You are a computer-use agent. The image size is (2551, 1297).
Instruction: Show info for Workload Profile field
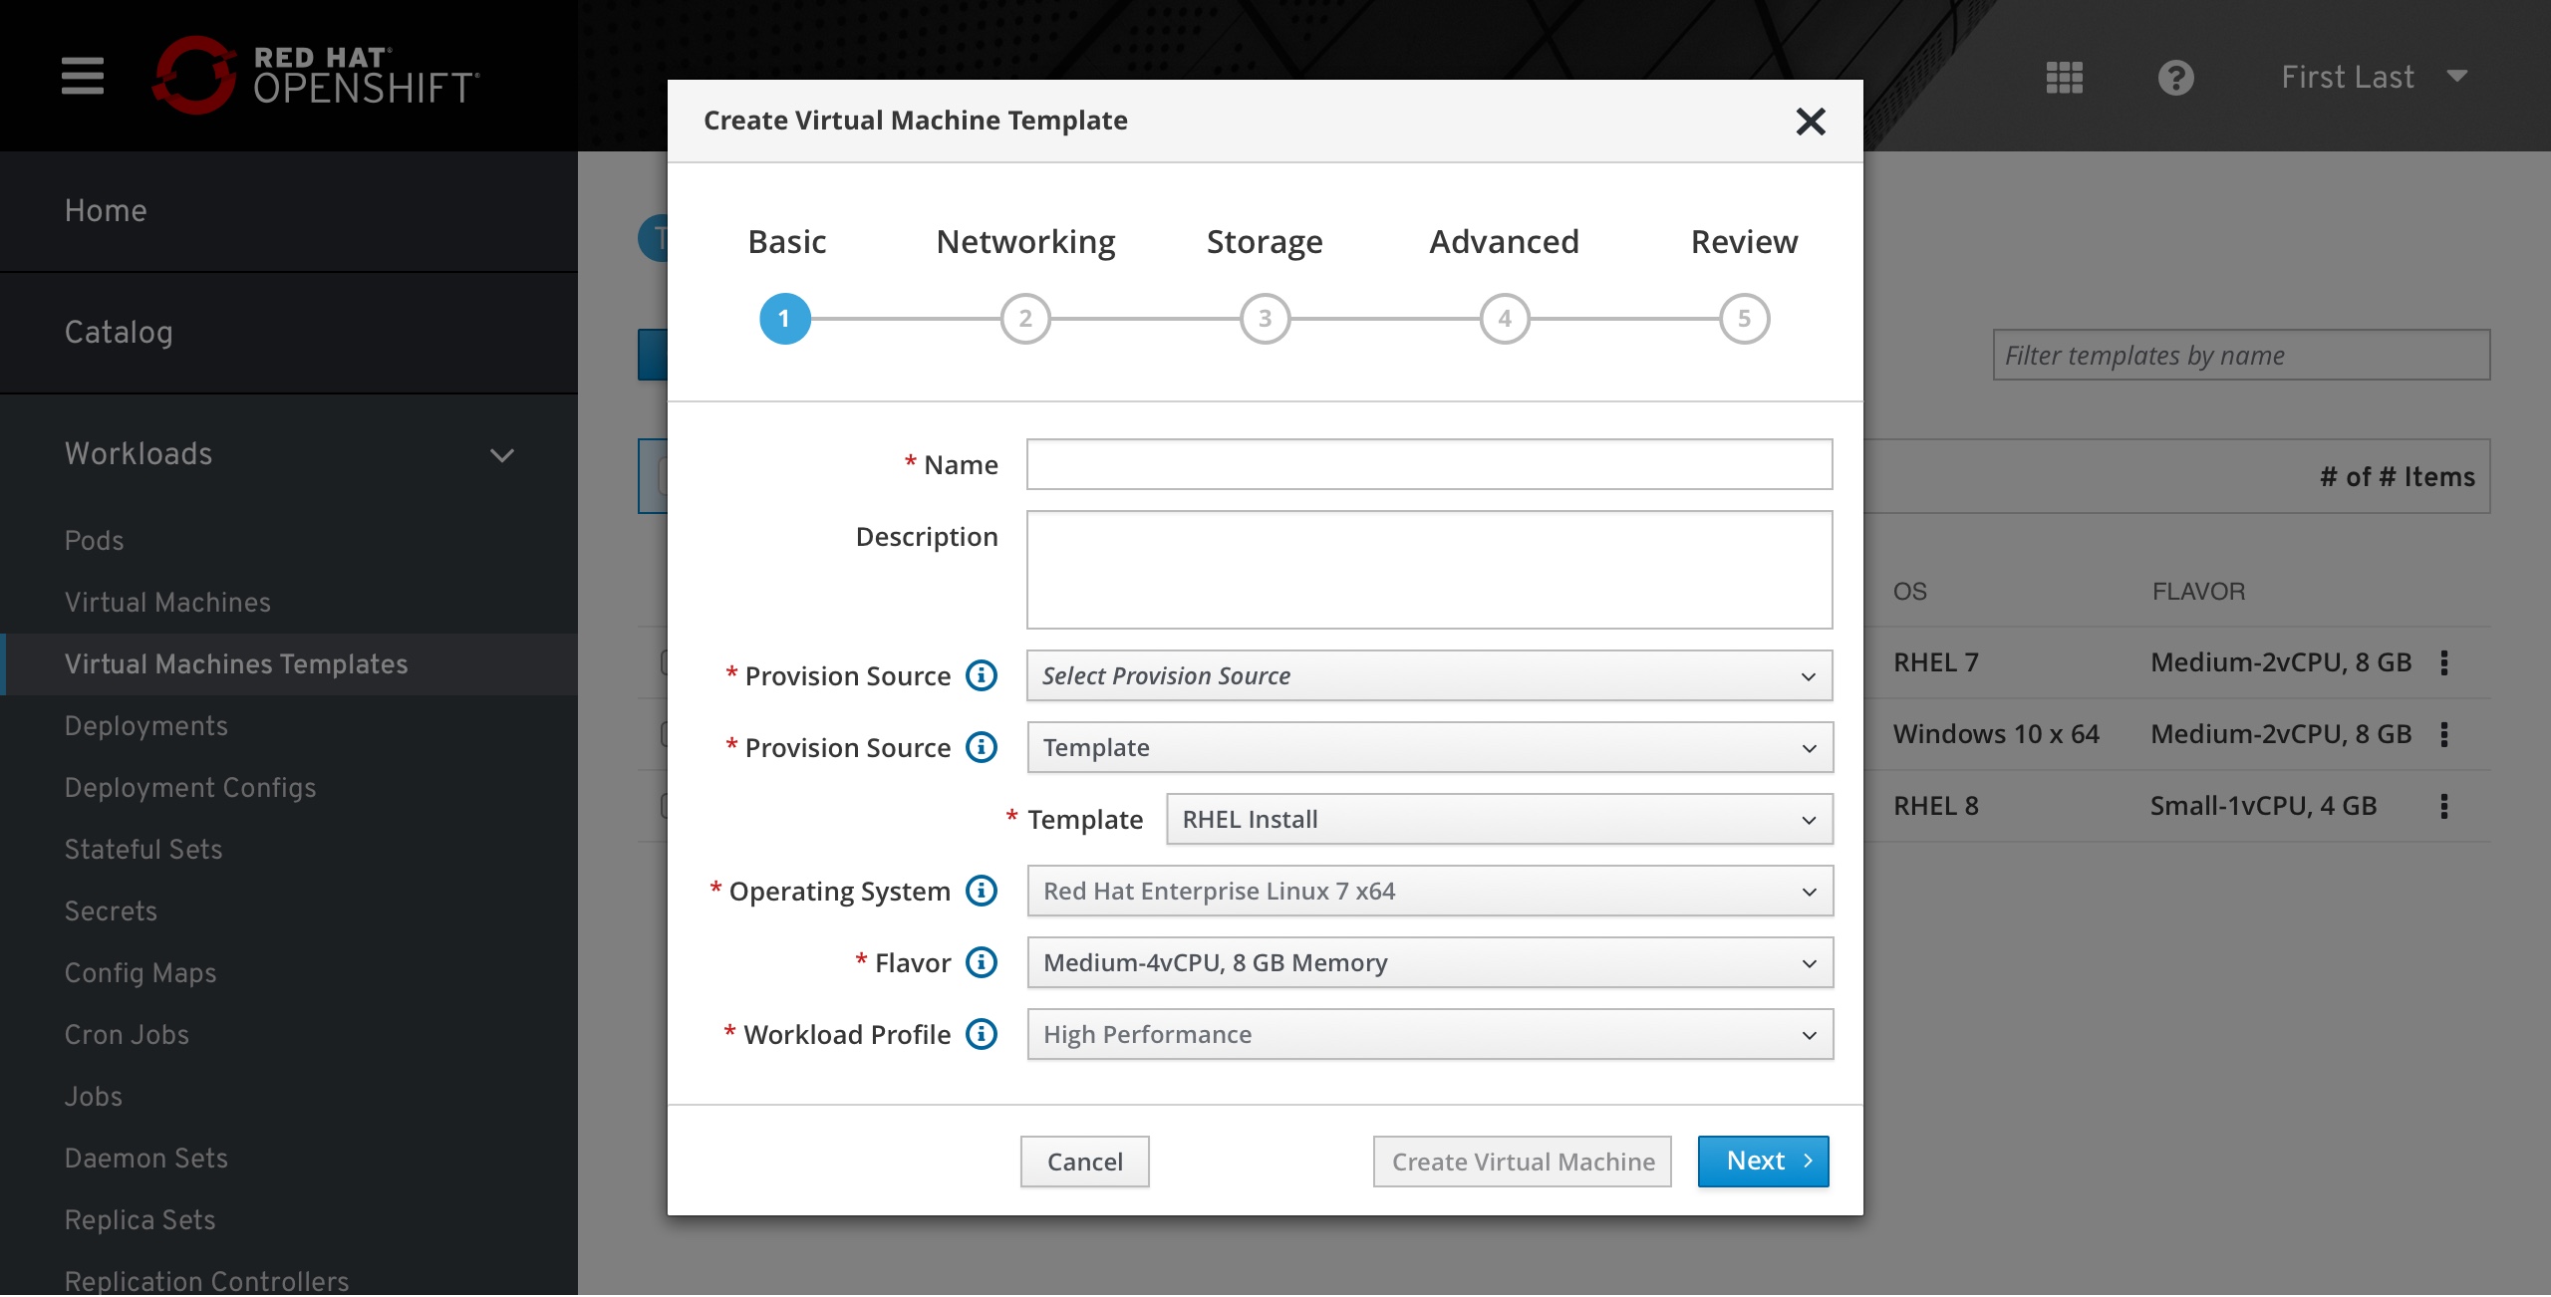(982, 1034)
